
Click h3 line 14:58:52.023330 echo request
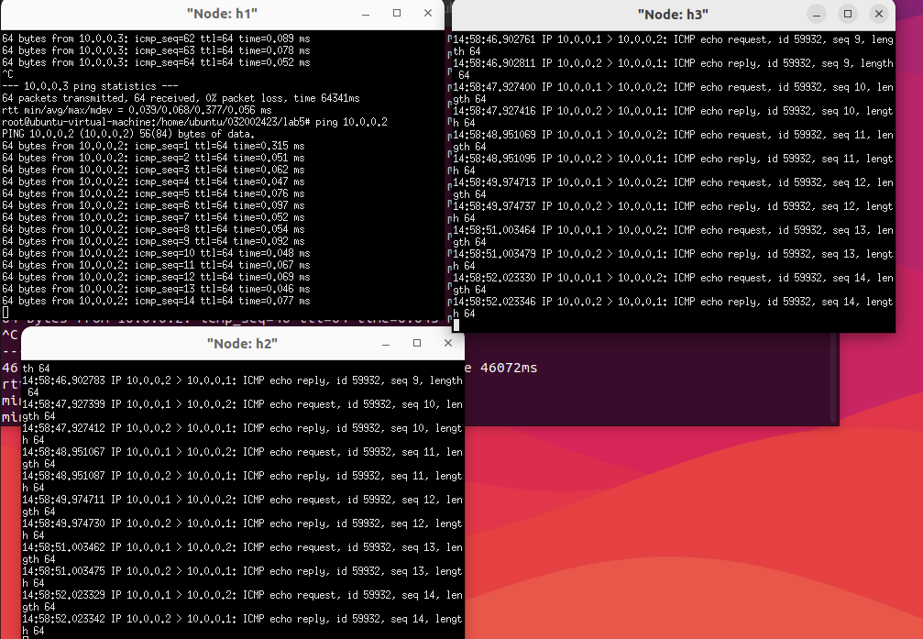(x=673, y=284)
